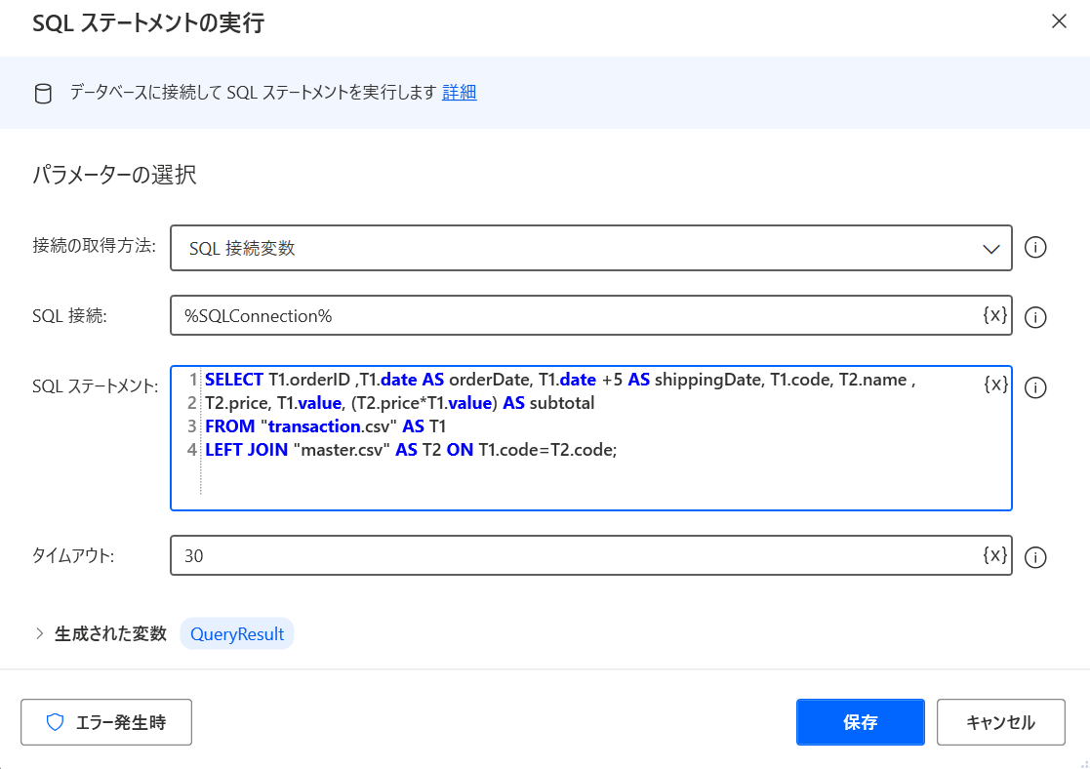Click the SQL 接続 field containing %SQLConnection%
The height and width of the screenshot is (769, 1090).
pyautogui.click(x=591, y=315)
